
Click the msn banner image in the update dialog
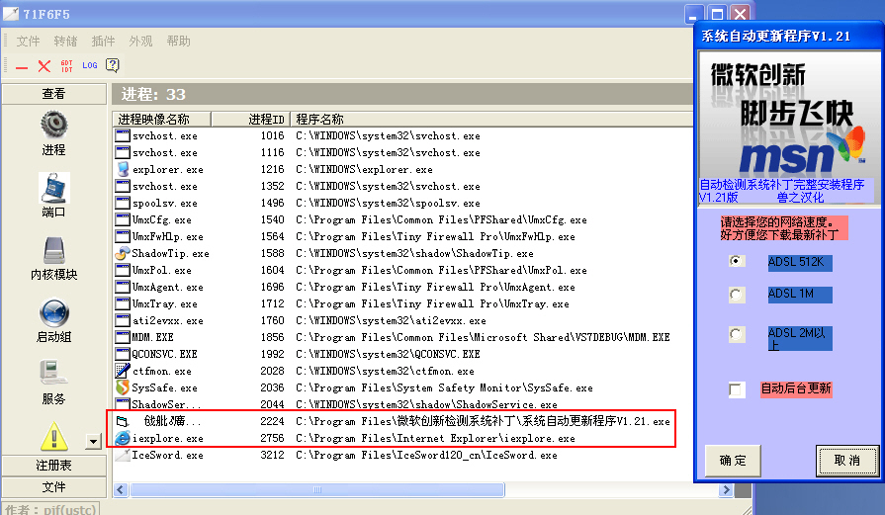(789, 129)
